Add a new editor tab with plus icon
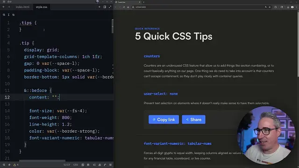 coord(100,7)
